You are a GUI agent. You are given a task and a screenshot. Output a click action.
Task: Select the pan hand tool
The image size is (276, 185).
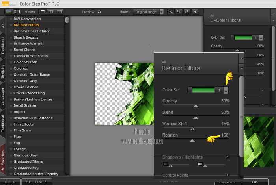pos(187,12)
